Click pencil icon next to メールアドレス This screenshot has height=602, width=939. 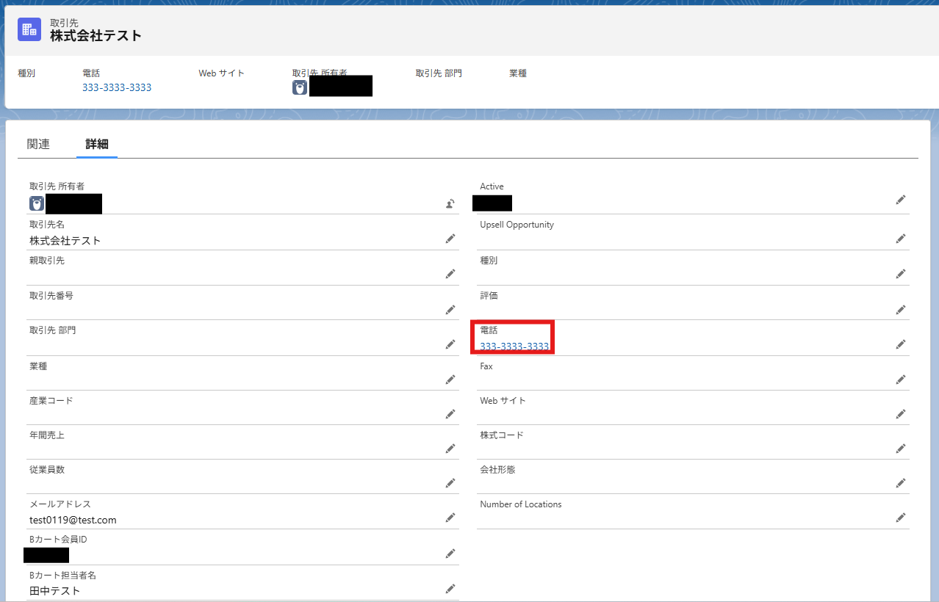450,518
